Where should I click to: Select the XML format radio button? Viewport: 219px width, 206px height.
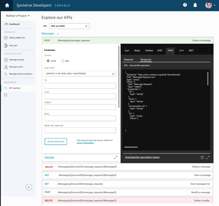[63, 61]
